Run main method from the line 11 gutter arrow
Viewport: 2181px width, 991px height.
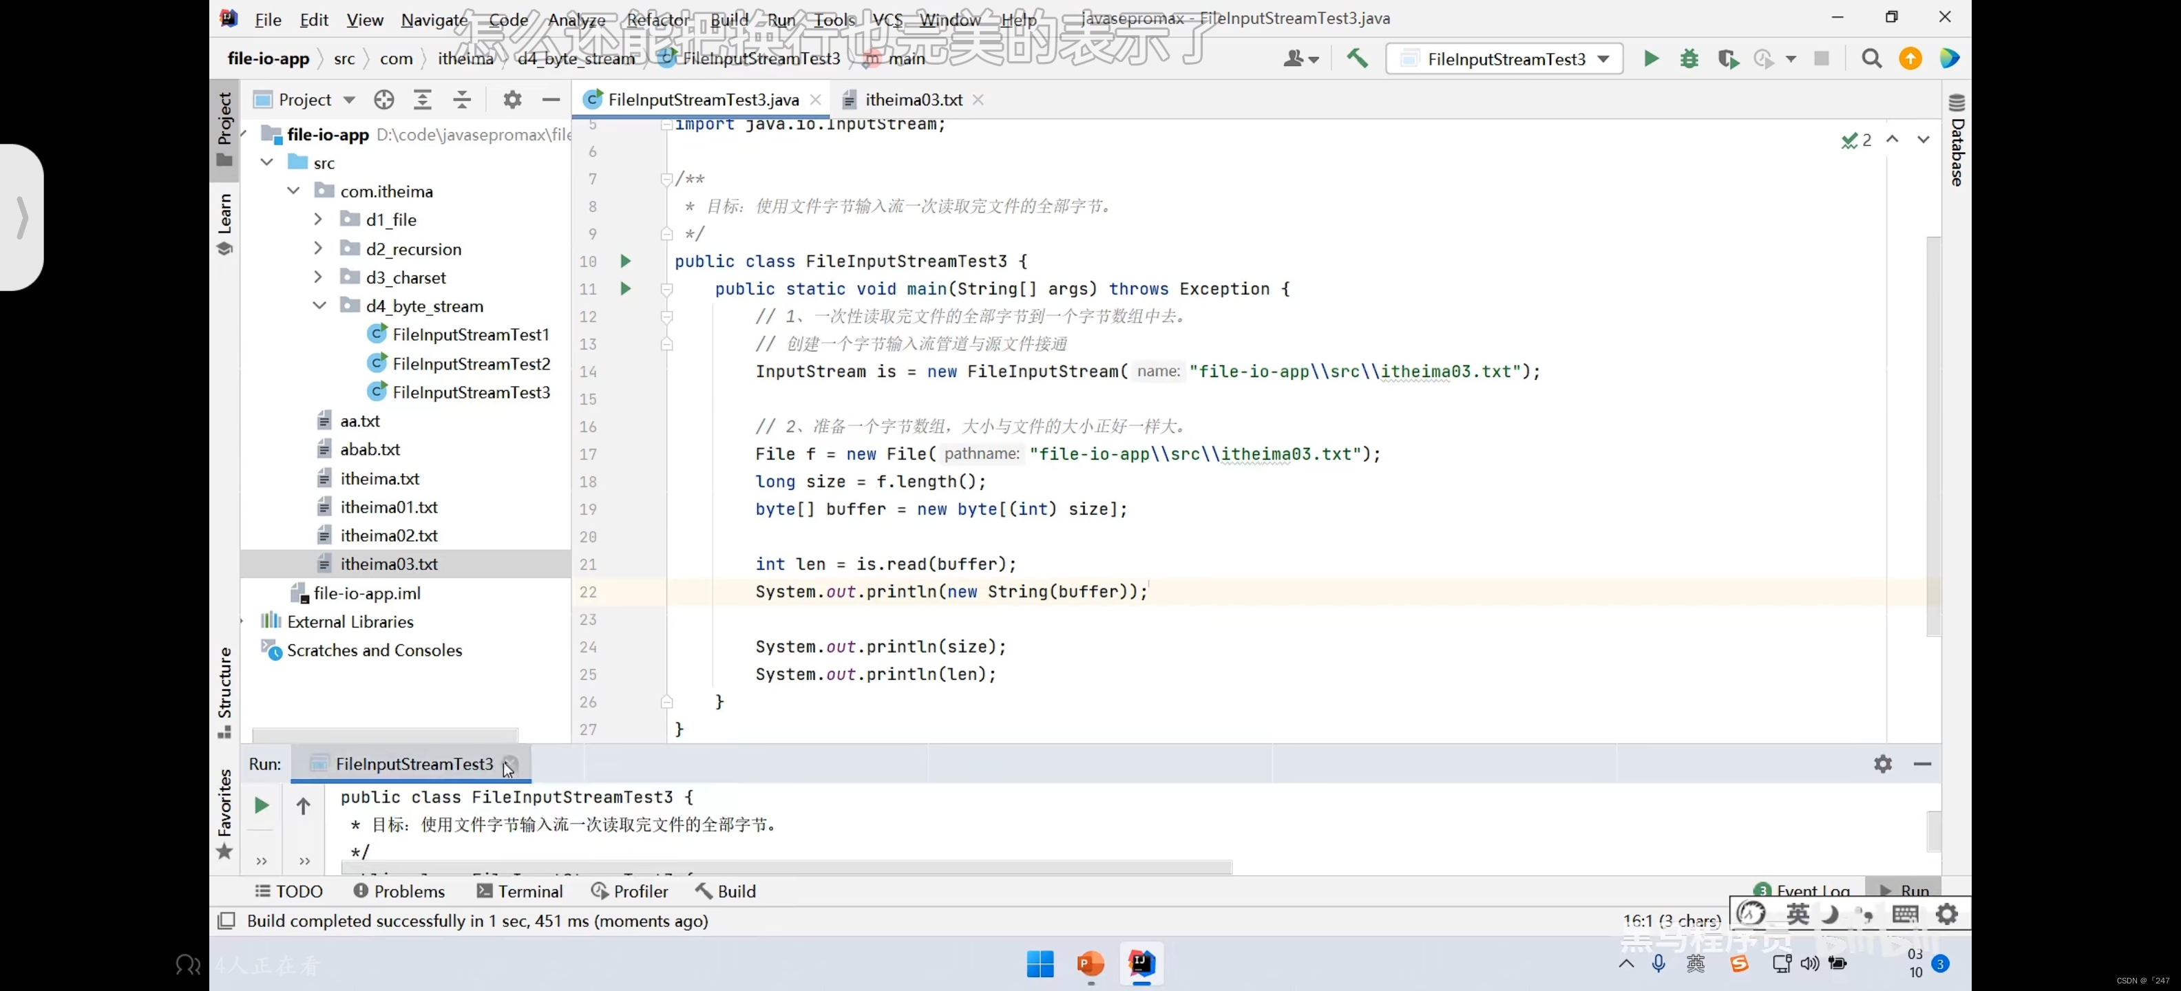pos(626,288)
